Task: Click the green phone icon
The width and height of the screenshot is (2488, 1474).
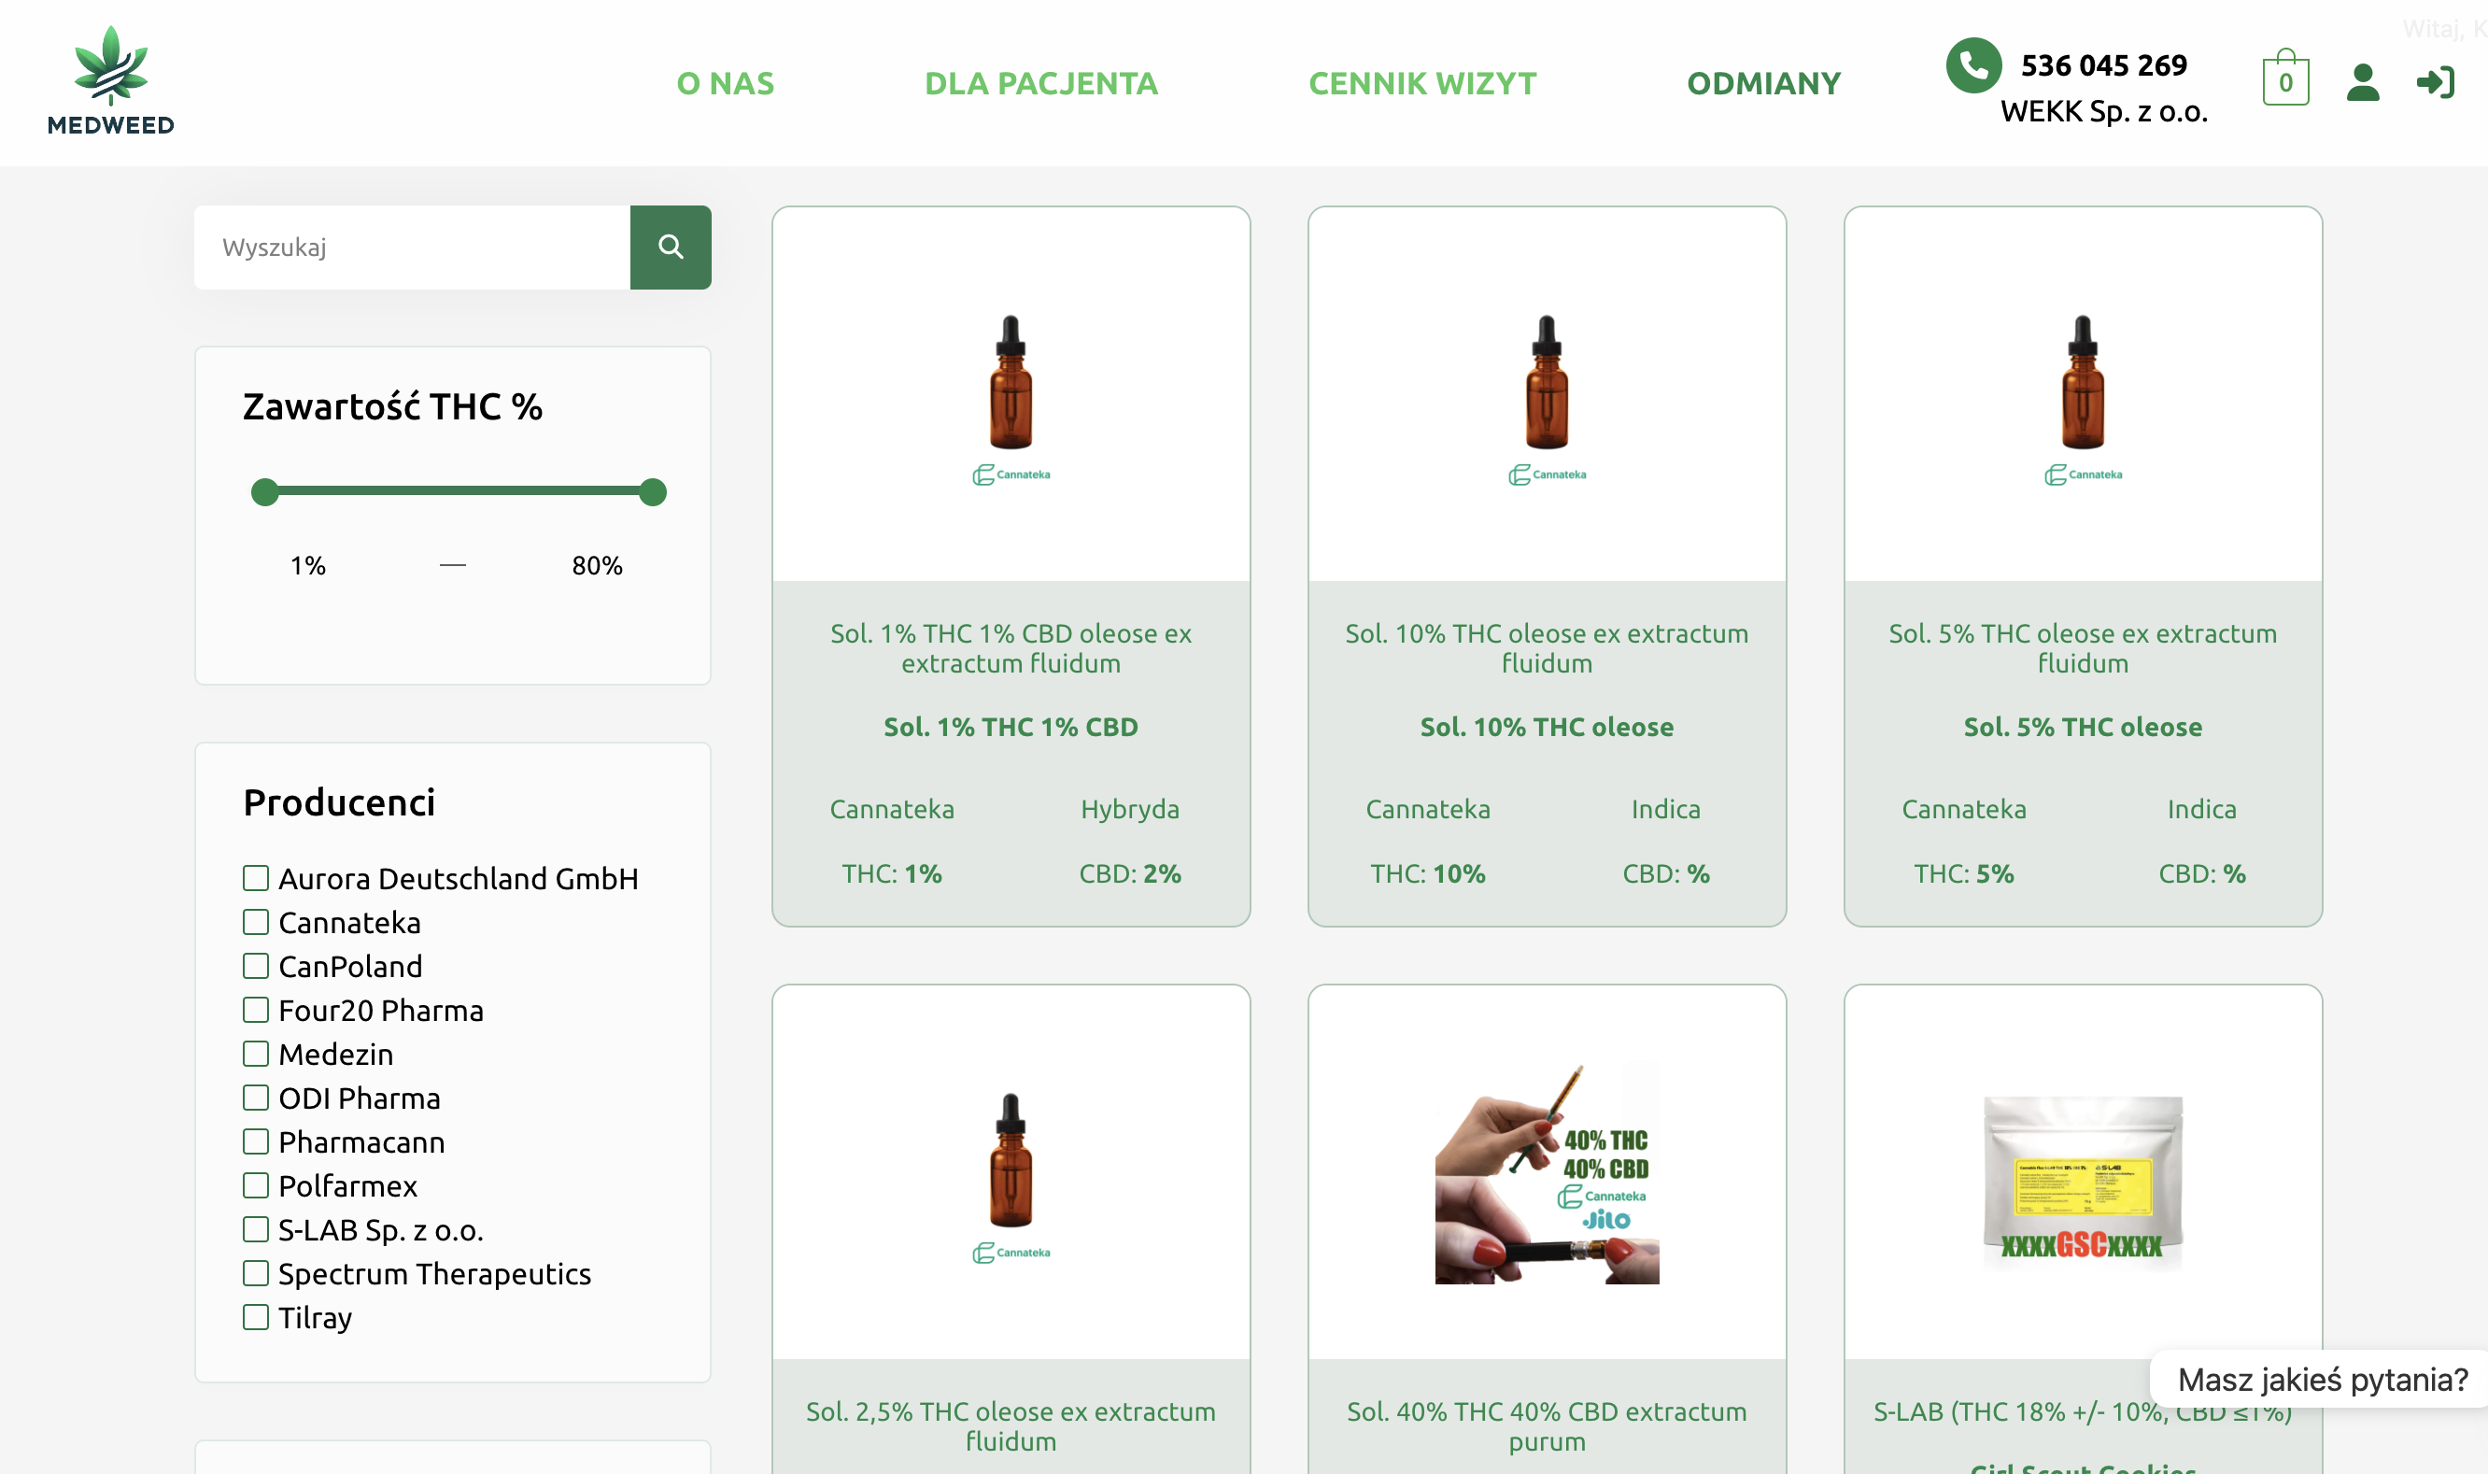Action: coord(1973,65)
